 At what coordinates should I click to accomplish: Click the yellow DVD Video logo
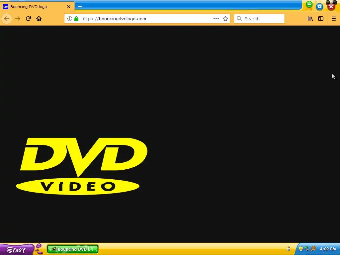pyautogui.click(x=82, y=166)
